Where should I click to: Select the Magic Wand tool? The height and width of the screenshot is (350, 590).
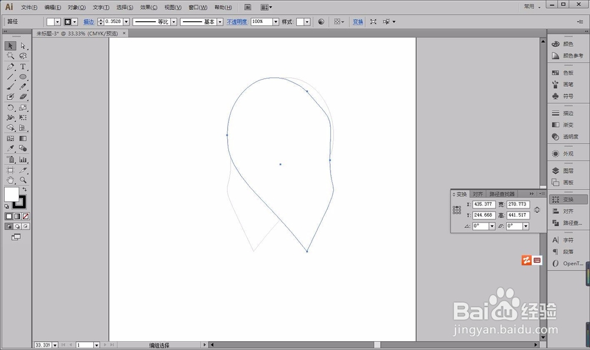coord(10,56)
